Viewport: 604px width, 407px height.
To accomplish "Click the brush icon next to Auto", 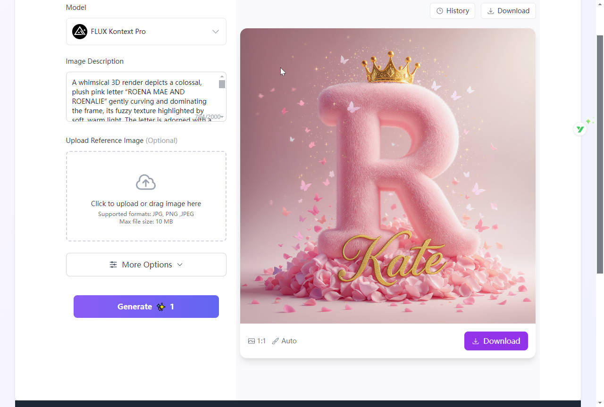I will pyautogui.click(x=276, y=341).
